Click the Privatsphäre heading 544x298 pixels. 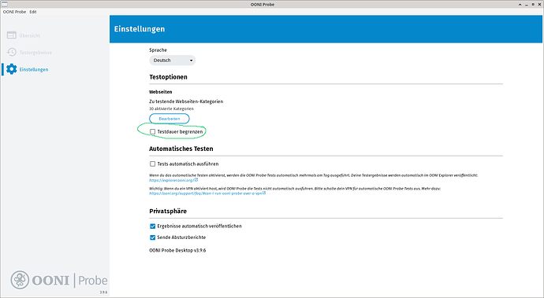click(x=168, y=212)
